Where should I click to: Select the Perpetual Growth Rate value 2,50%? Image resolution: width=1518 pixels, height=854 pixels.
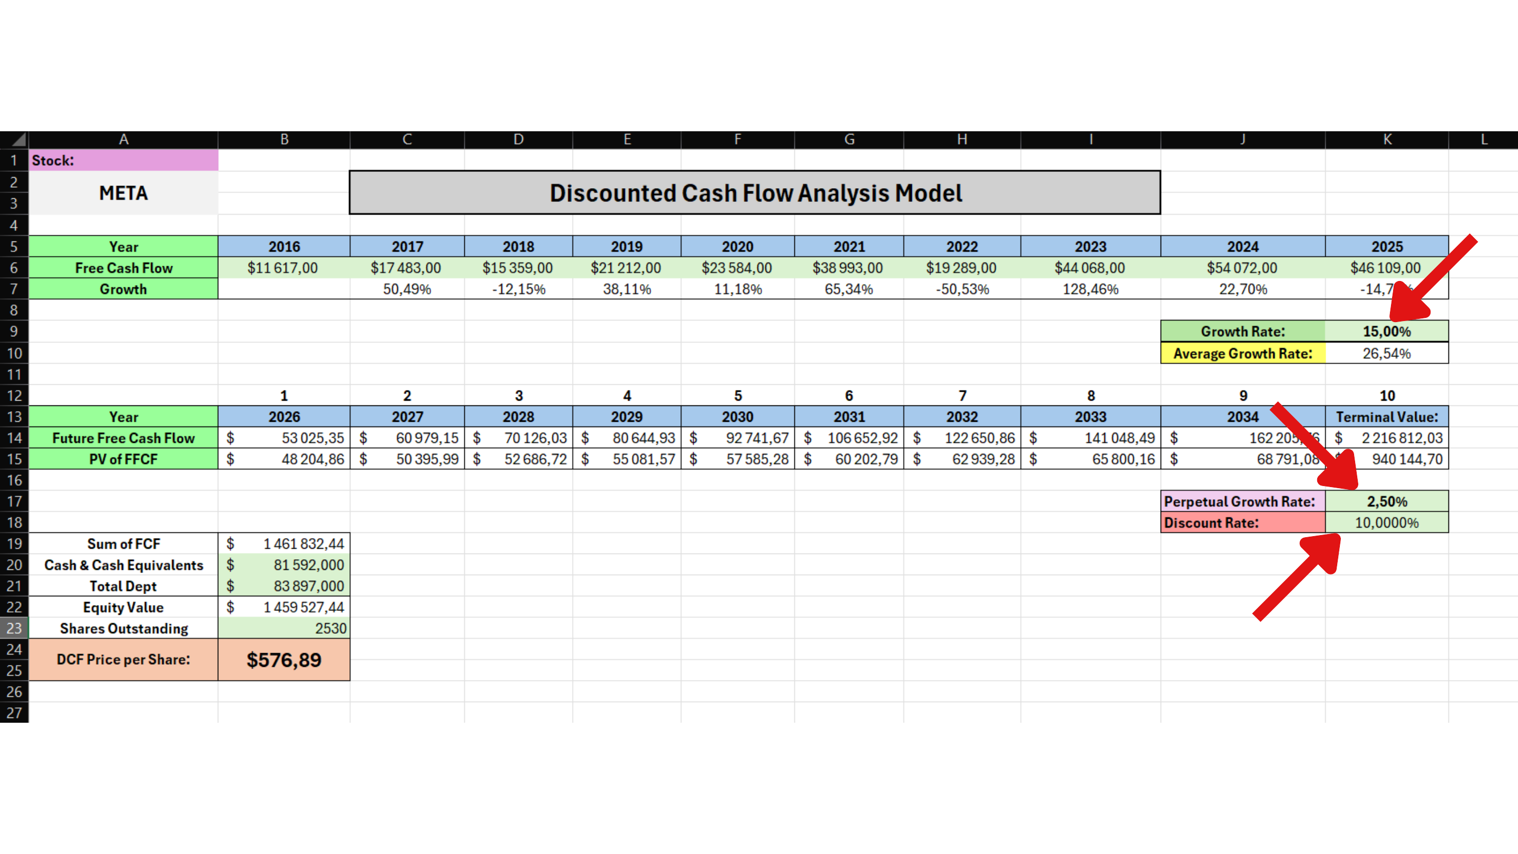(x=1387, y=501)
